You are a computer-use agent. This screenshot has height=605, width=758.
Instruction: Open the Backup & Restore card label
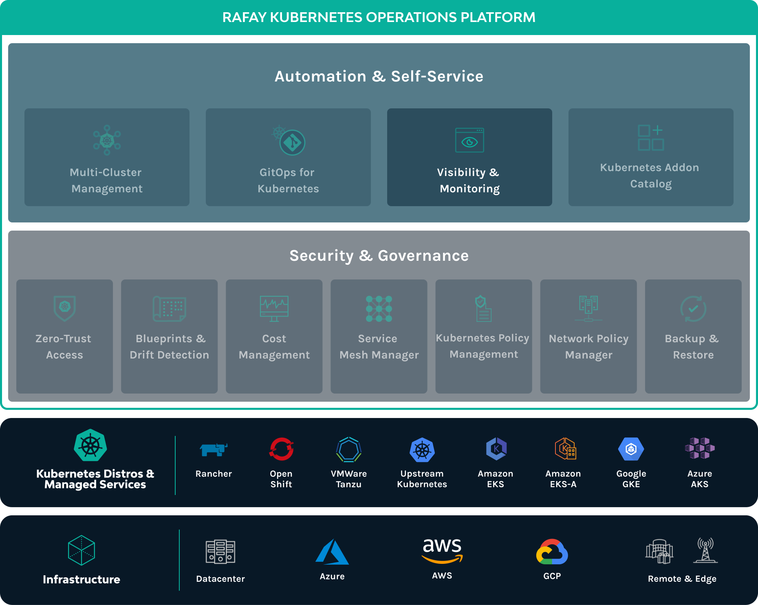coord(693,347)
